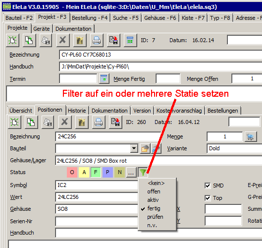
Task: Click the project Bezeichnung field CY-PL60 CY7C68013
Action: point(160,55)
